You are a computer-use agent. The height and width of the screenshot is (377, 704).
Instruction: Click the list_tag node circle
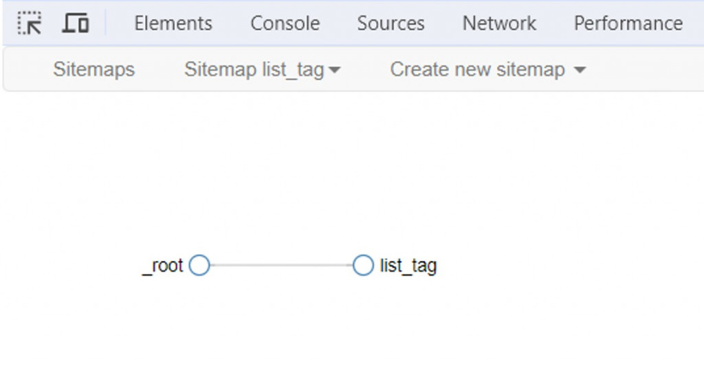[x=363, y=265]
